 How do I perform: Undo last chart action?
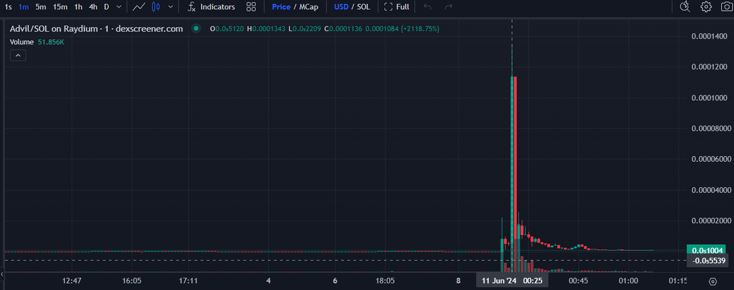pyautogui.click(x=428, y=7)
